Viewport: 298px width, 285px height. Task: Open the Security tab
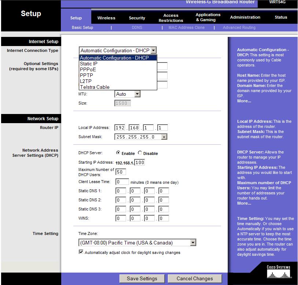click(x=137, y=18)
